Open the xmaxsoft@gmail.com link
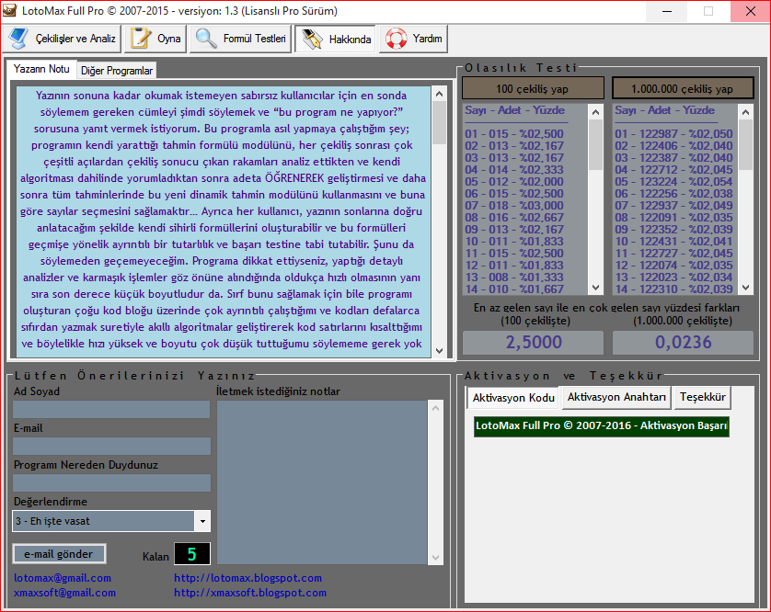The width and height of the screenshot is (771, 612). [65, 593]
